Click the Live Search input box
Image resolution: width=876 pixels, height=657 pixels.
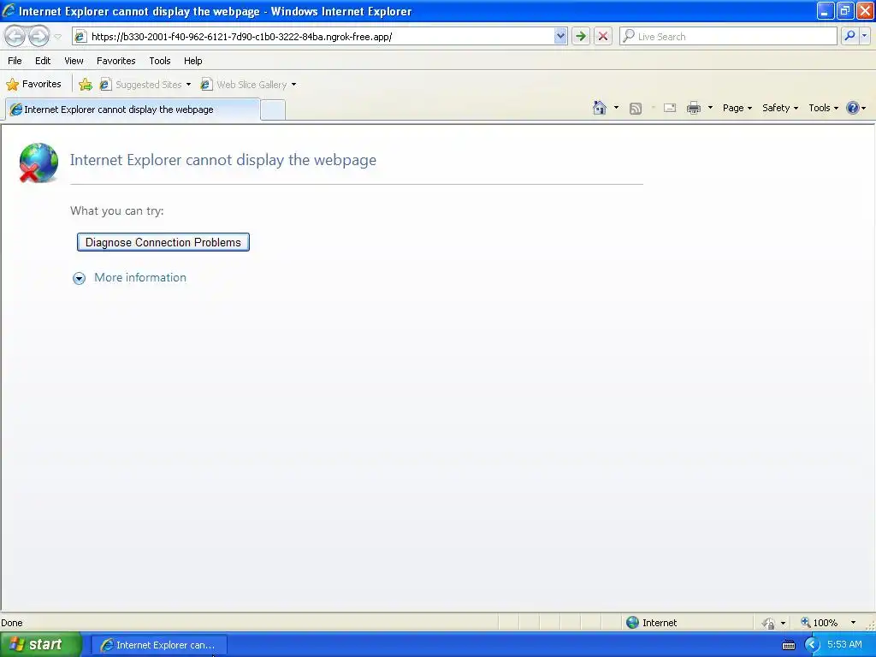pos(728,37)
